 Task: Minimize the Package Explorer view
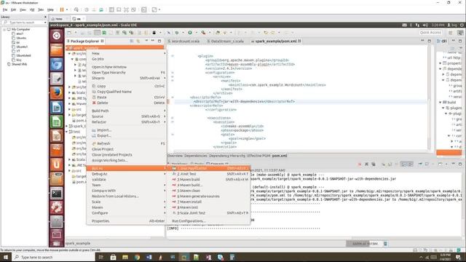pos(153,41)
